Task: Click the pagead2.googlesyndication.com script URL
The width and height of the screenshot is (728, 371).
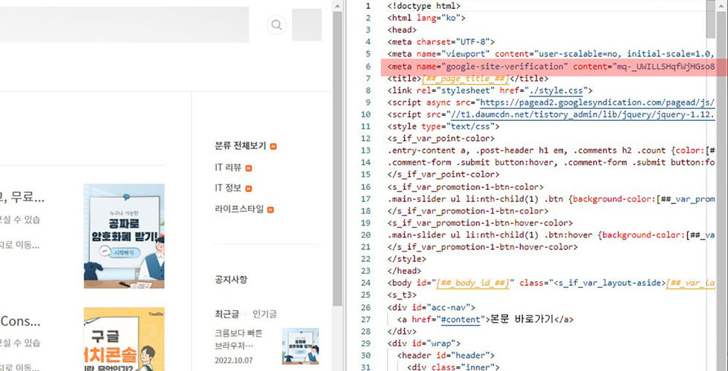Action: coord(597,102)
